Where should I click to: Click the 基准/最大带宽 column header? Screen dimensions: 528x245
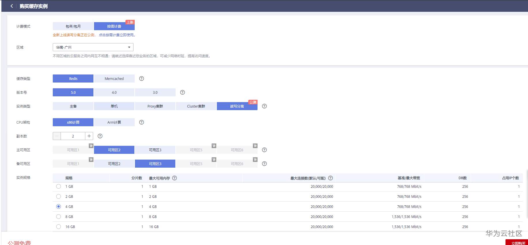(x=409, y=178)
